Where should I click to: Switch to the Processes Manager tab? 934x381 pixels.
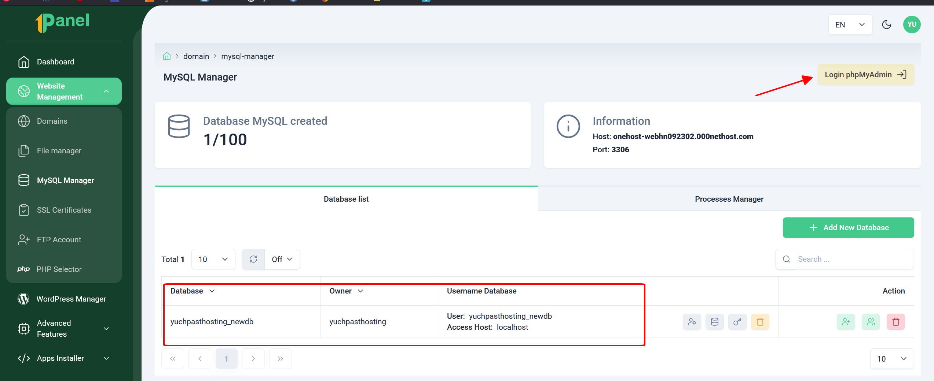pyautogui.click(x=729, y=199)
